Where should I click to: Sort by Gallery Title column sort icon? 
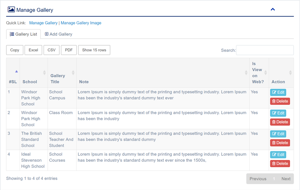[x=73, y=73]
